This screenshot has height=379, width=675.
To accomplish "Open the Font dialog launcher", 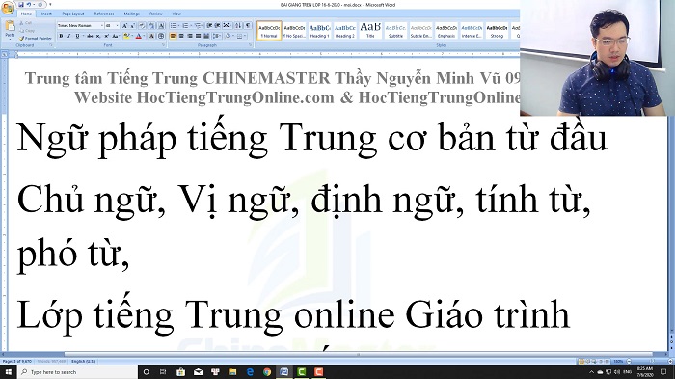I will click(x=163, y=44).
